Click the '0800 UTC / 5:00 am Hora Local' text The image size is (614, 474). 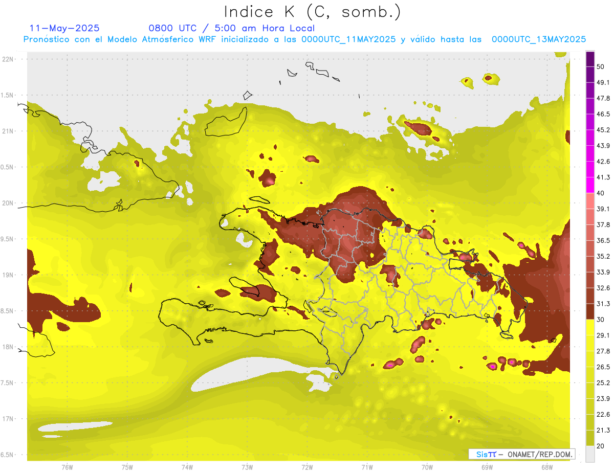pyautogui.click(x=232, y=28)
